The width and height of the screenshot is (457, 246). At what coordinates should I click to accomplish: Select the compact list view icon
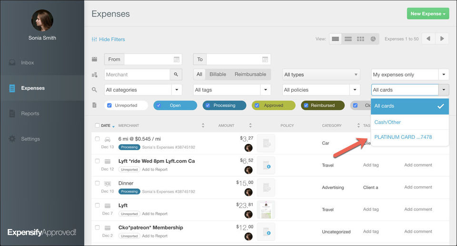pyautogui.click(x=336, y=39)
